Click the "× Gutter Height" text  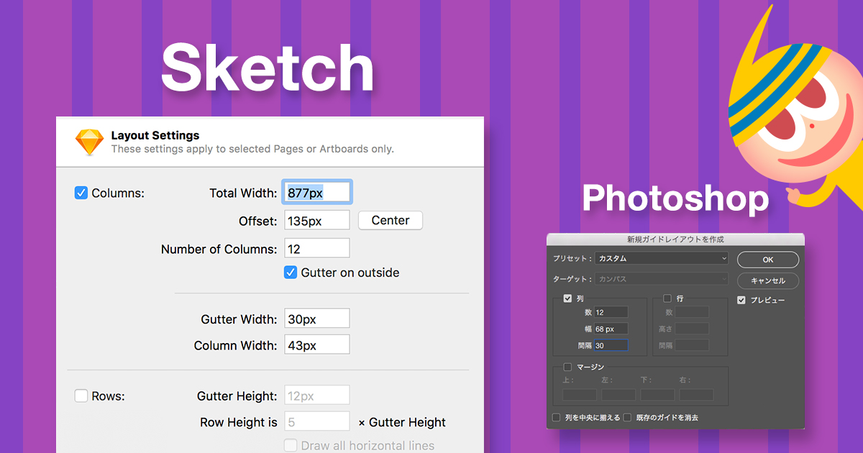(x=402, y=422)
